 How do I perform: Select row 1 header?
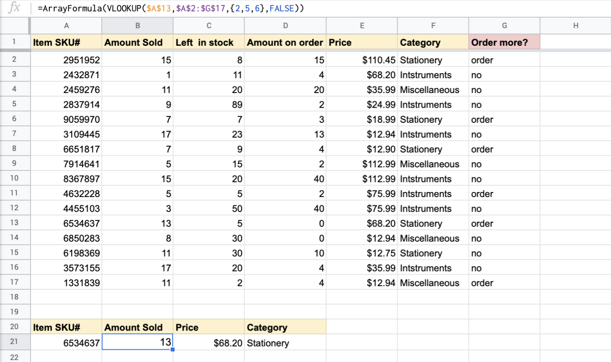coord(15,42)
